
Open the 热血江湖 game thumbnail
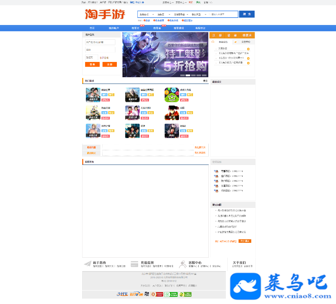[x=93, y=113]
